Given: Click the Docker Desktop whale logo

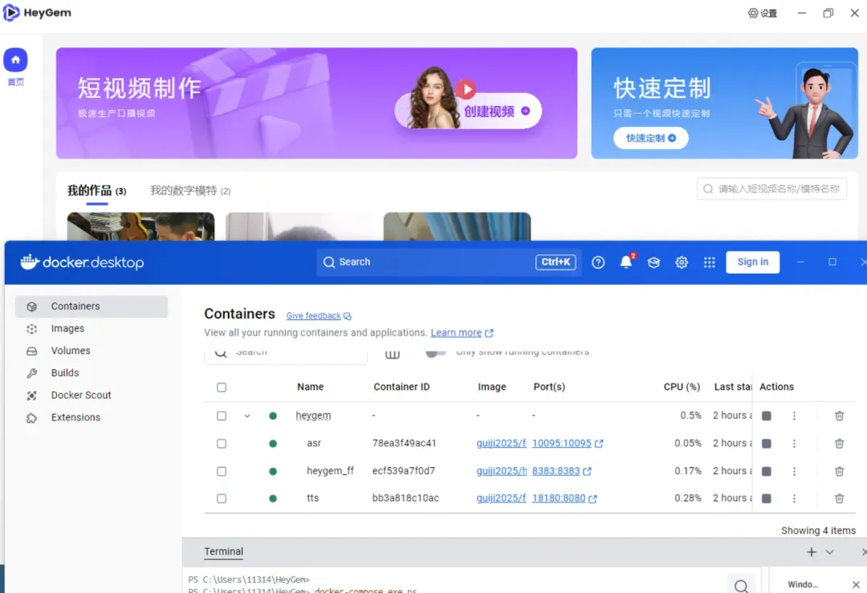Looking at the screenshot, I should [x=30, y=262].
